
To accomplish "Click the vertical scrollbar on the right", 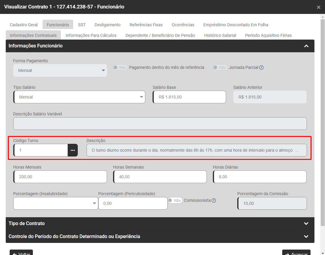I will click(x=322, y=121).
